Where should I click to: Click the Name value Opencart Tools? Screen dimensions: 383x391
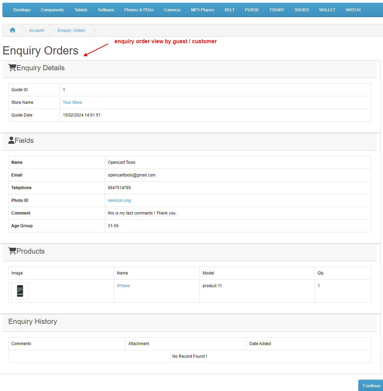[x=121, y=162]
